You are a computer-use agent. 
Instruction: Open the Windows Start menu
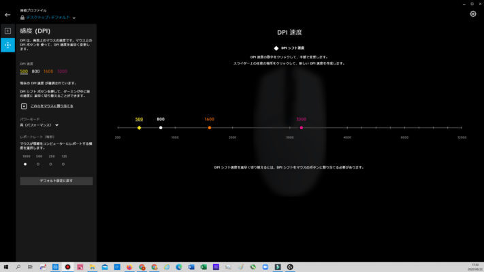pos(5,267)
